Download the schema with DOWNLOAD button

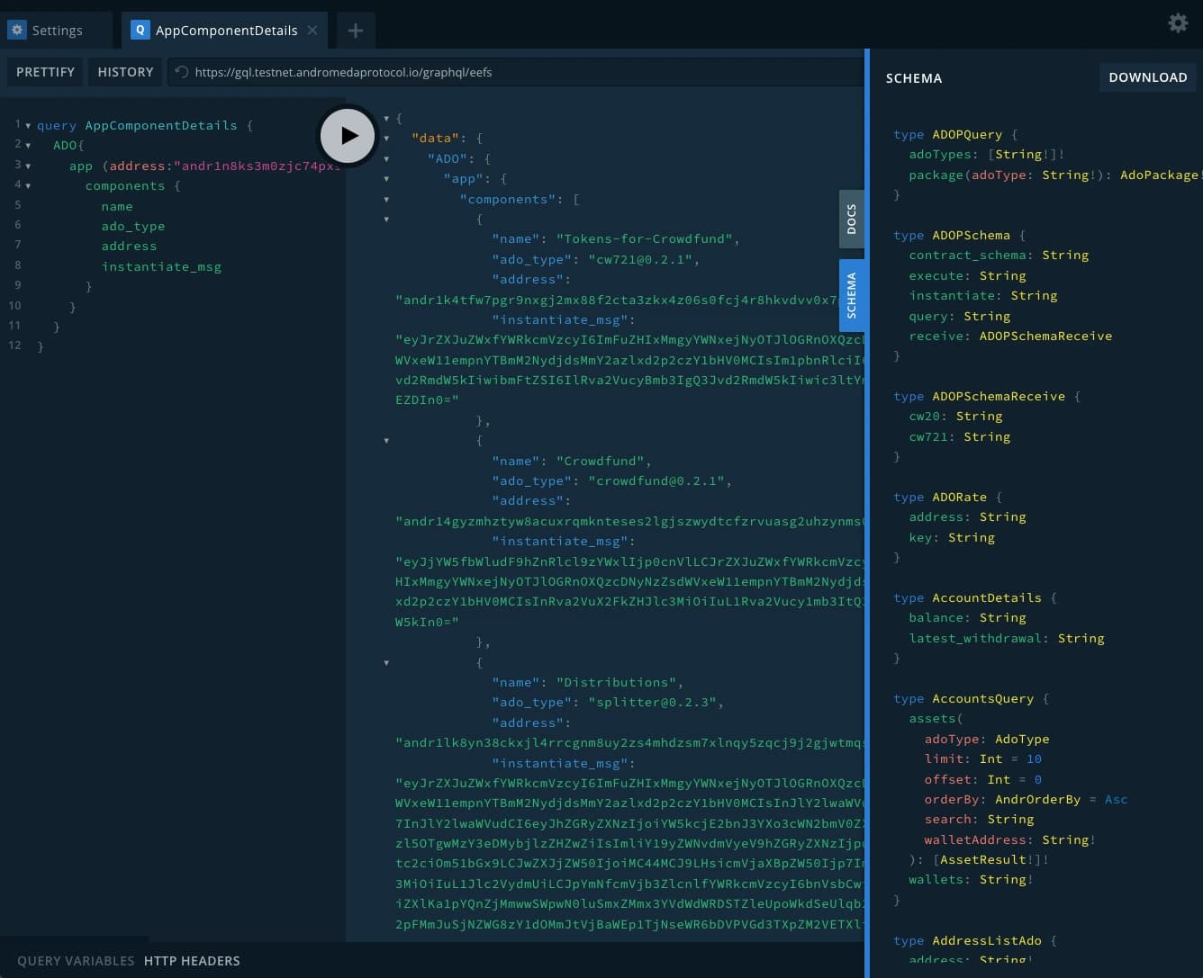tap(1147, 77)
